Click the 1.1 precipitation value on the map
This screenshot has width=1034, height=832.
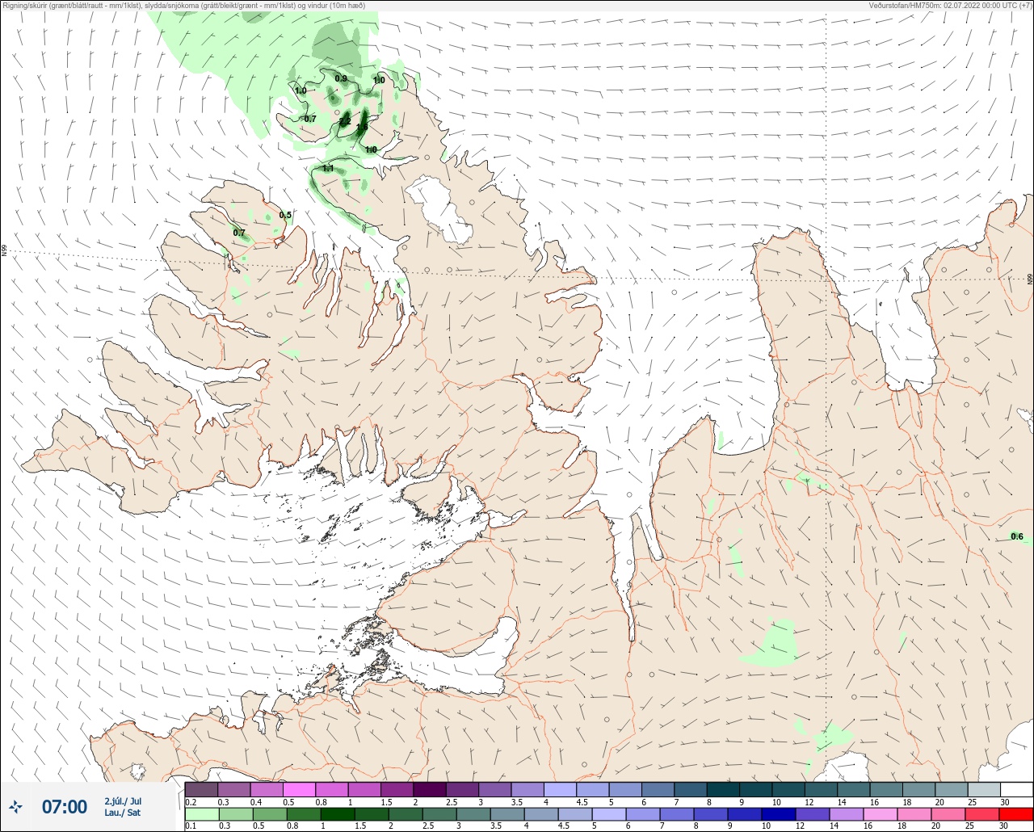[328, 168]
